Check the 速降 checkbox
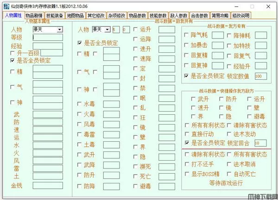This screenshot has height=200, width=278. click(x=135, y=59)
